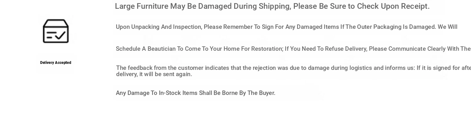Click "Please Be Sure to Check Upon Receipt"
The width and height of the screenshot is (471, 135).
(x=361, y=6)
